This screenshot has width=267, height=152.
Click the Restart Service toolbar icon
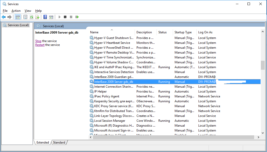[x=77, y=17]
